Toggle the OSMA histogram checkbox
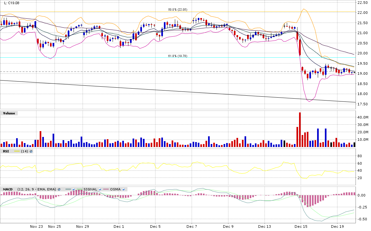 coord(124,189)
